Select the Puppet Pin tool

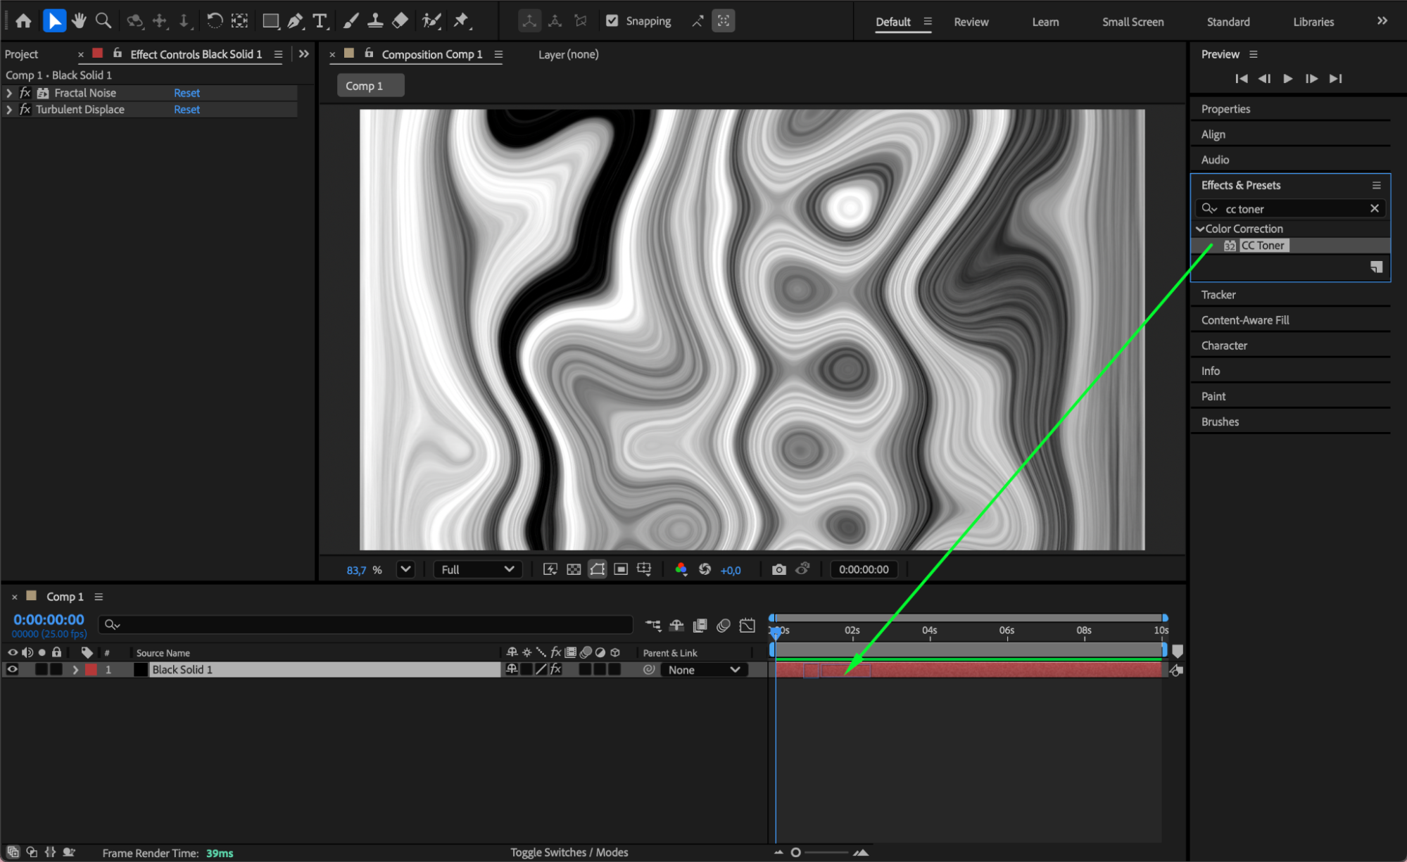pyautogui.click(x=461, y=20)
